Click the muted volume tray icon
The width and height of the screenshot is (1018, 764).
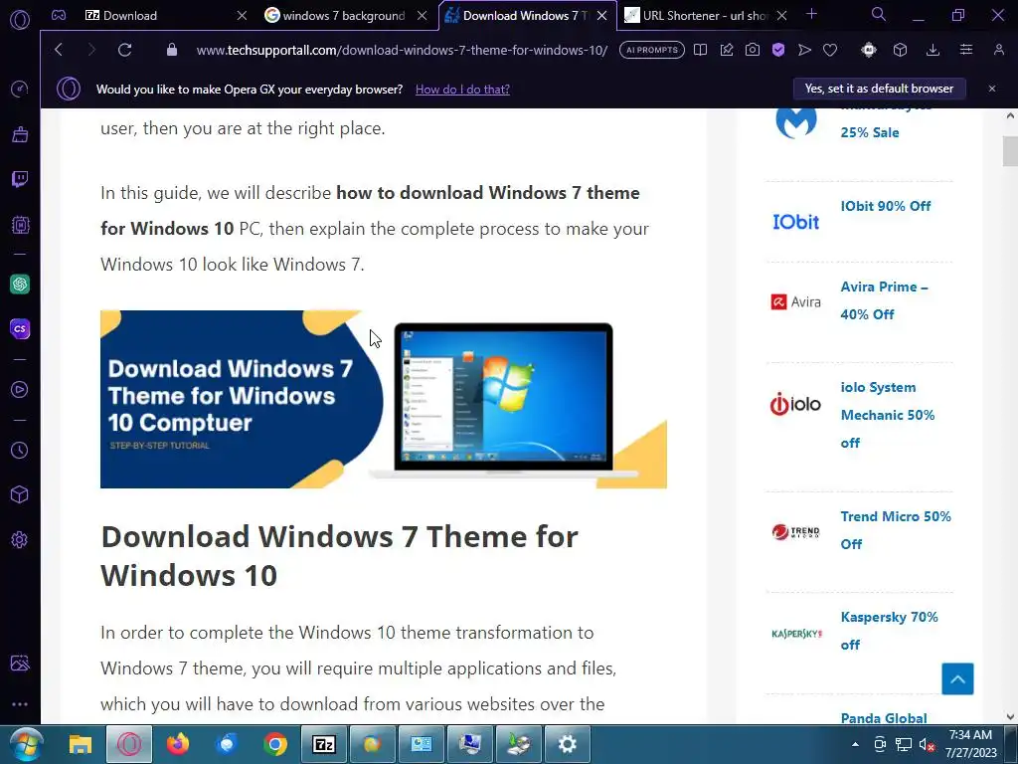tap(928, 744)
